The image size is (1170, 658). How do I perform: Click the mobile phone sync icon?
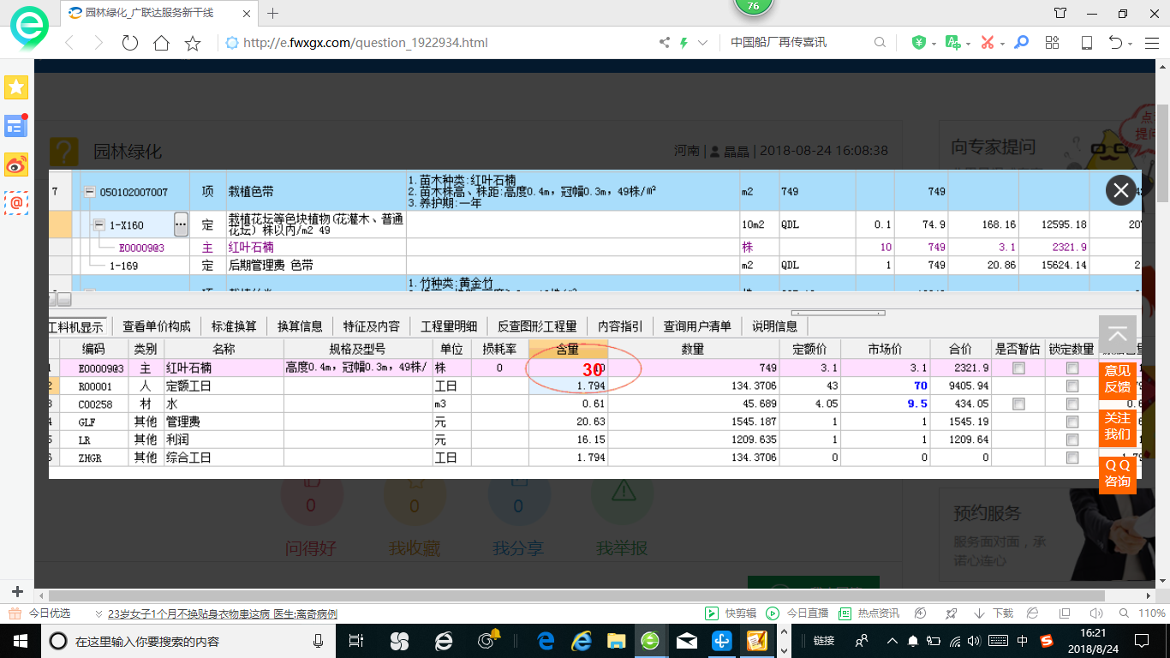1086,41
